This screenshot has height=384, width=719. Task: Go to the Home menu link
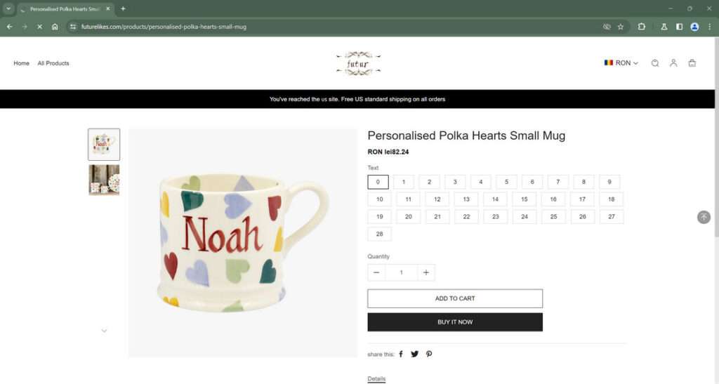pyautogui.click(x=22, y=63)
